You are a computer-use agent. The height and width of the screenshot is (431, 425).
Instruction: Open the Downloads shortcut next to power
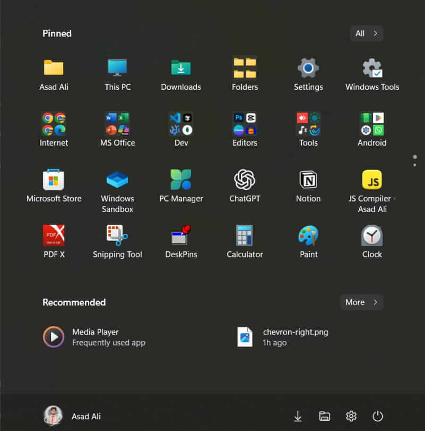(298, 416)
